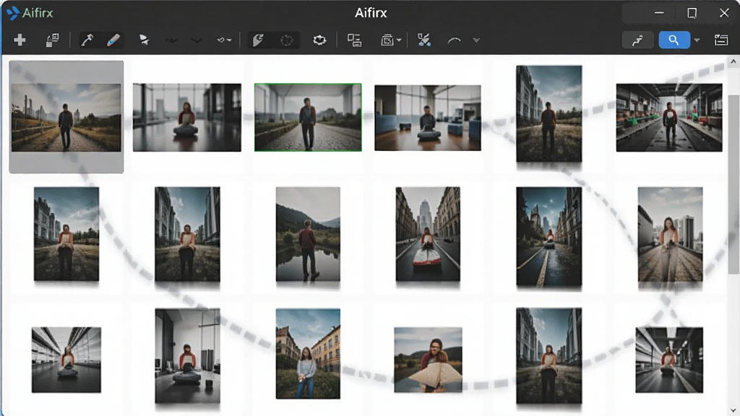This screenshot has height=416, width=740.
Task: Toggle the dashed circle tool
Action: 286,40
